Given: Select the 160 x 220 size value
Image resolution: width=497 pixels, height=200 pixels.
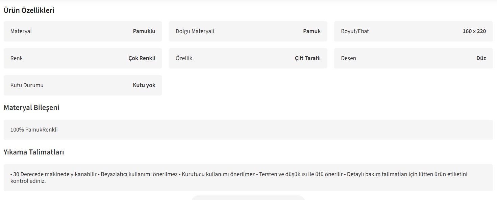Looking at the screenshot, I should coord(474,31).
